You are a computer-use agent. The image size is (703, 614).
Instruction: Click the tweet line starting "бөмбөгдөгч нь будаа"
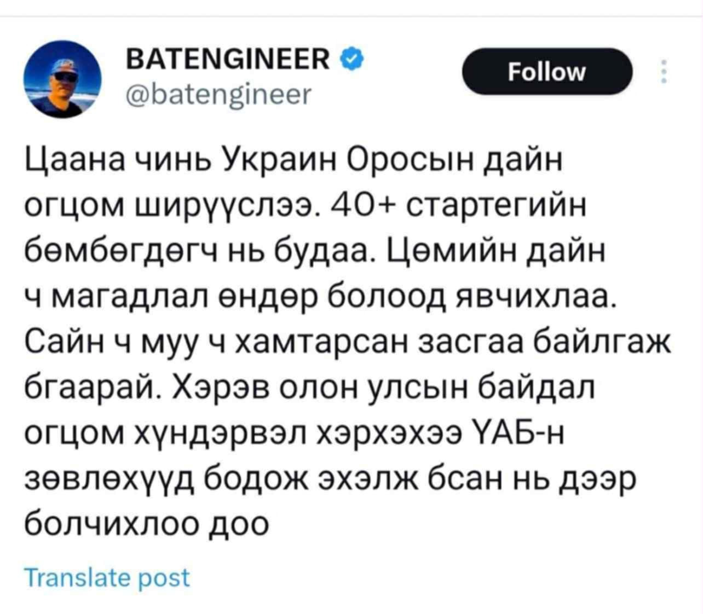[x=315, y=252]
